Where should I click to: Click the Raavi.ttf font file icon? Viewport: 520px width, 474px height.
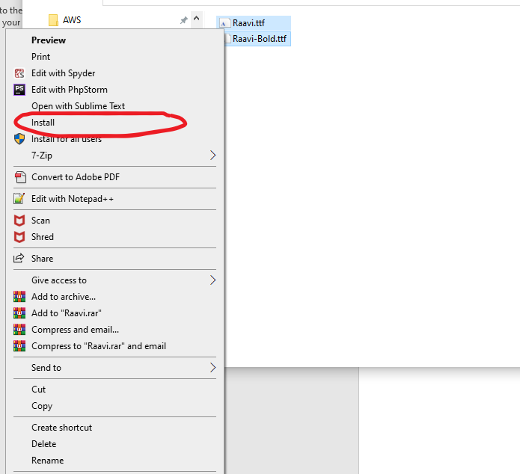pyautogui.click(x=225, y=23)
